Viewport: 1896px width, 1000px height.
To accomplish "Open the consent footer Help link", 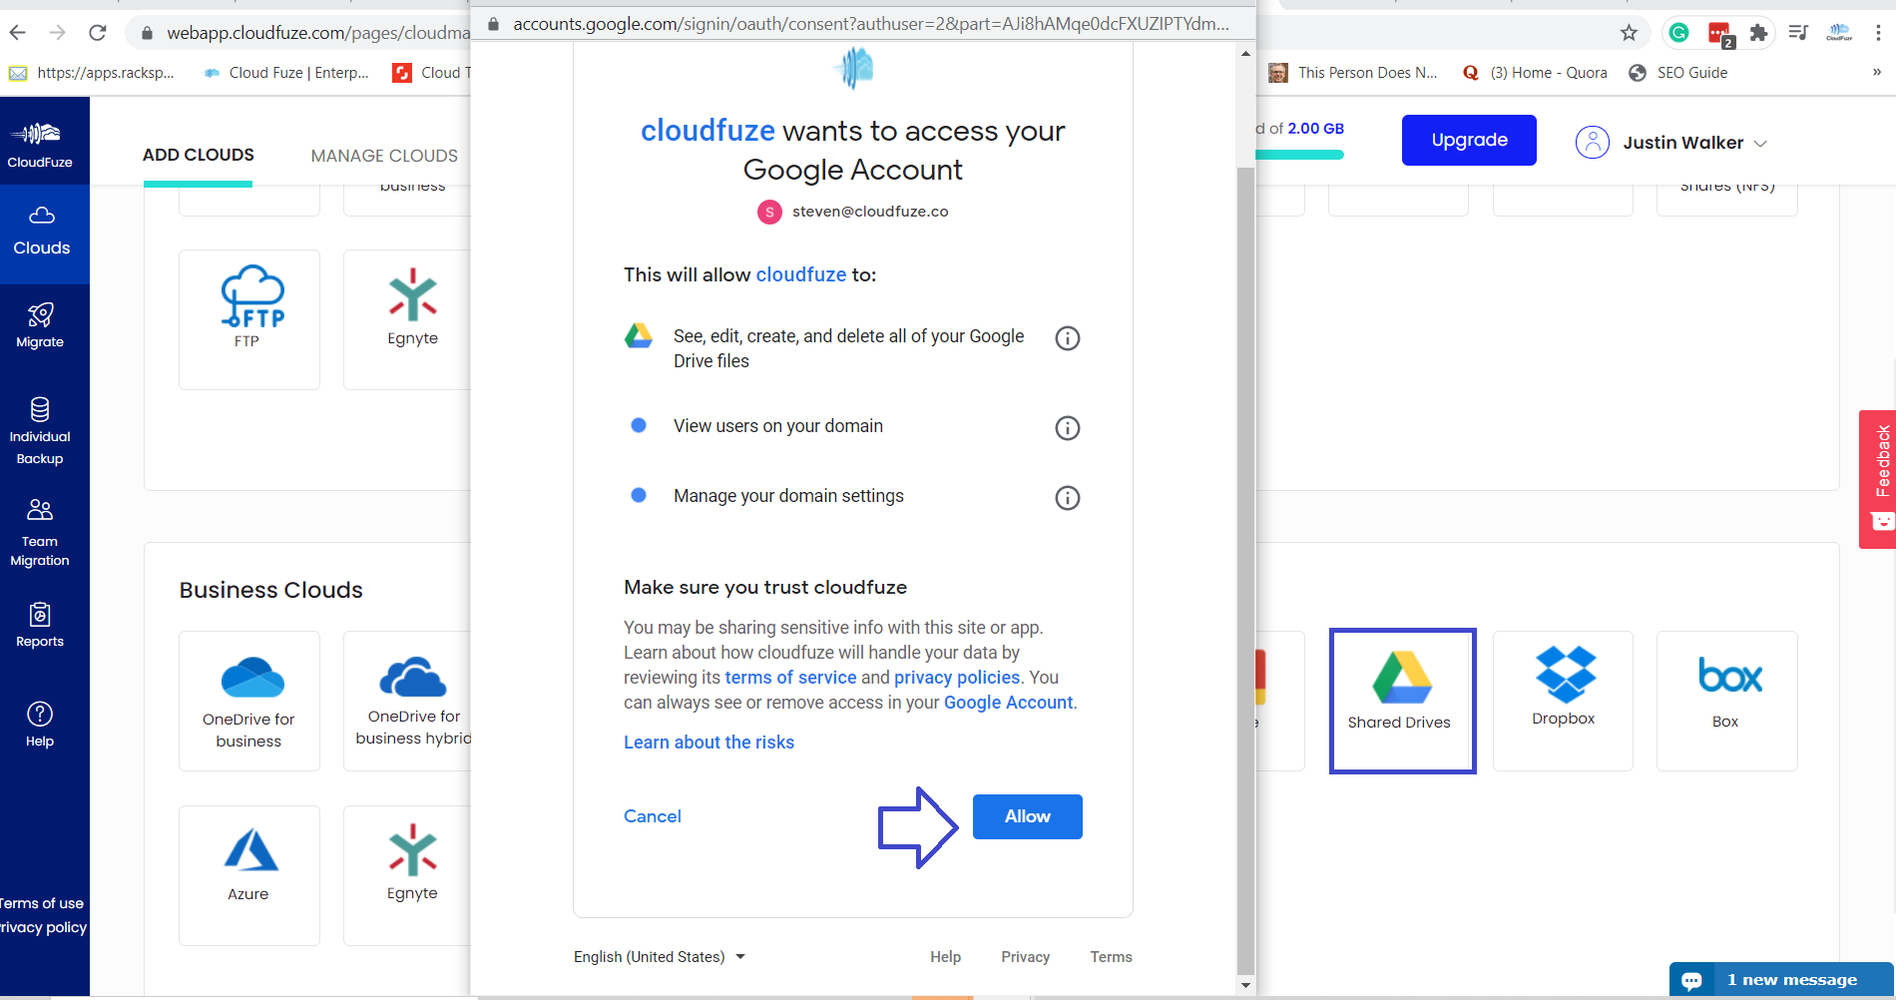I will [946, 957].
